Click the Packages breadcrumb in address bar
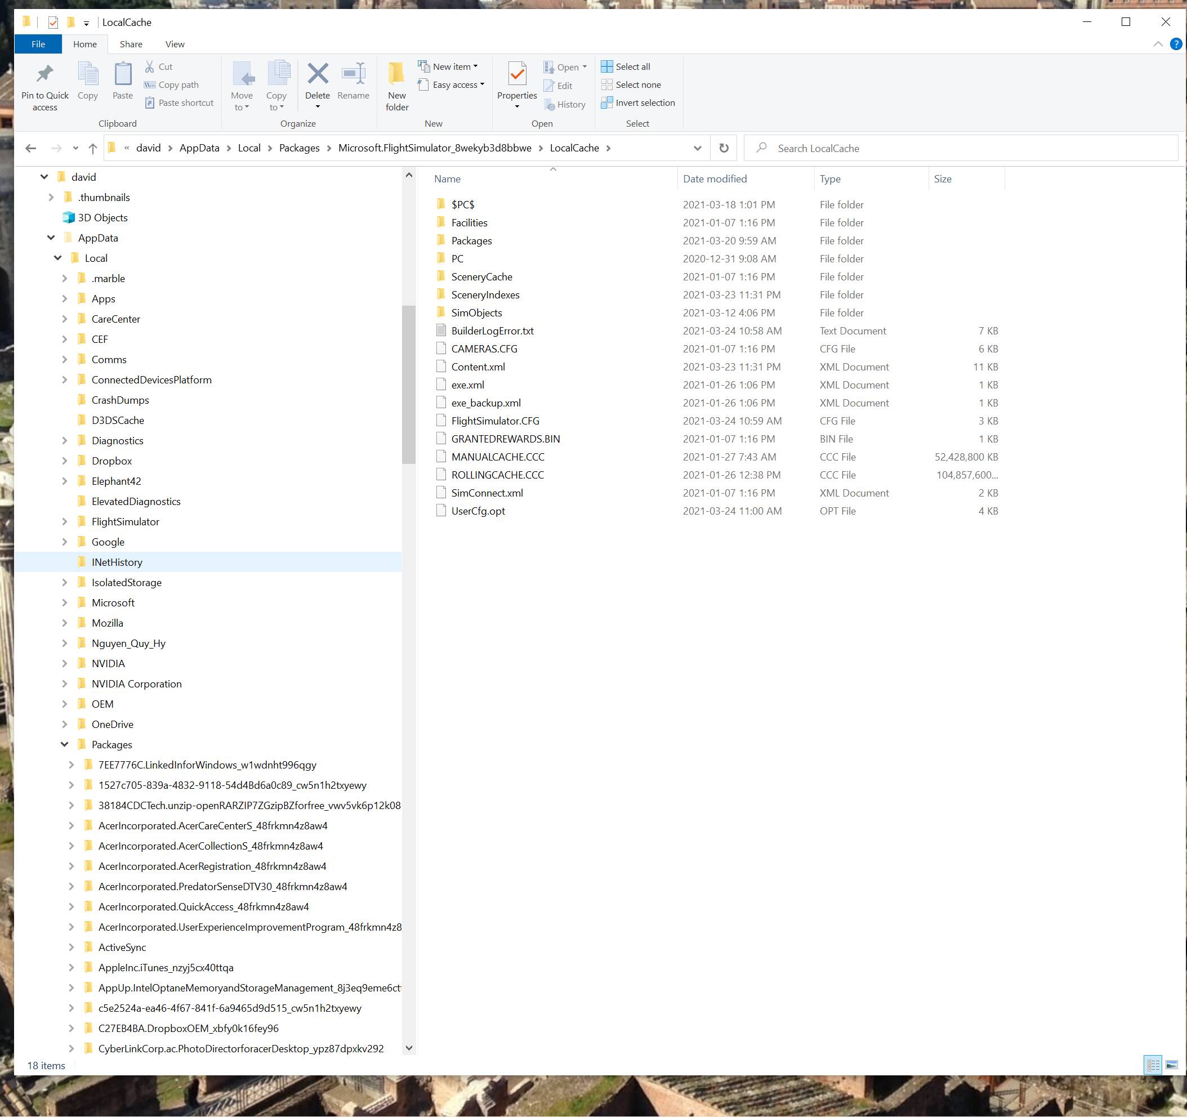This screenshot has height=1117, width=1187. pos(299,148)
